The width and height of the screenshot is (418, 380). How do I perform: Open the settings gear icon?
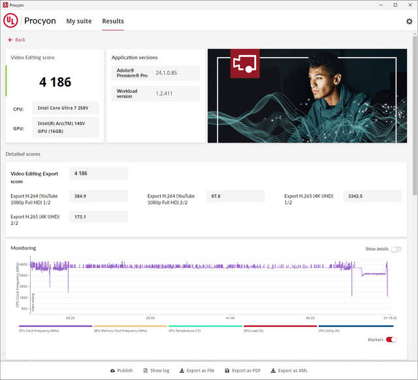tap(410, 22)
